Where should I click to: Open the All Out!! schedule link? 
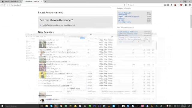(x=121, y=20)
